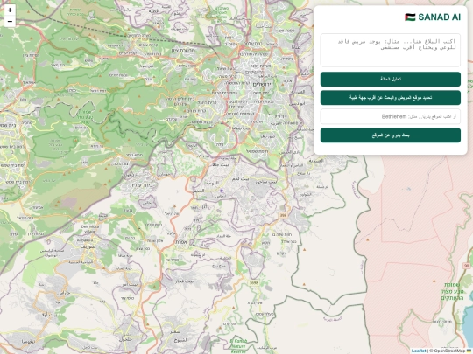This screenshot has height=354, width=473.
Task: Open the OpenStreetMap attribution link
Action: pos(449,351)
